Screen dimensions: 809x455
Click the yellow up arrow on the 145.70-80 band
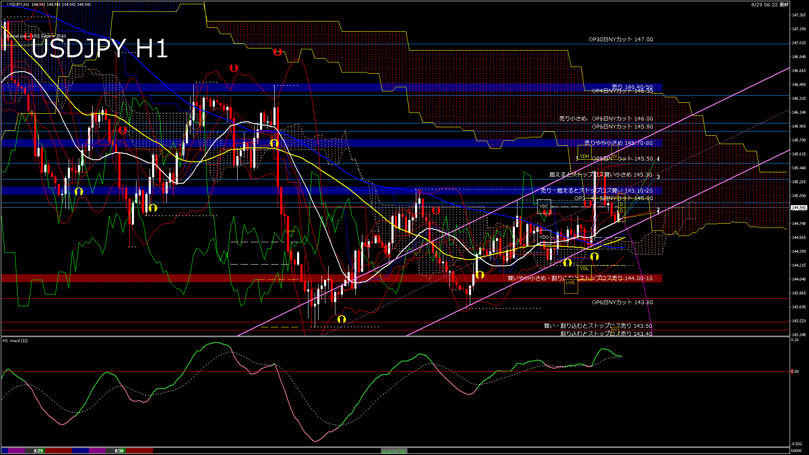tap(274, 144)
